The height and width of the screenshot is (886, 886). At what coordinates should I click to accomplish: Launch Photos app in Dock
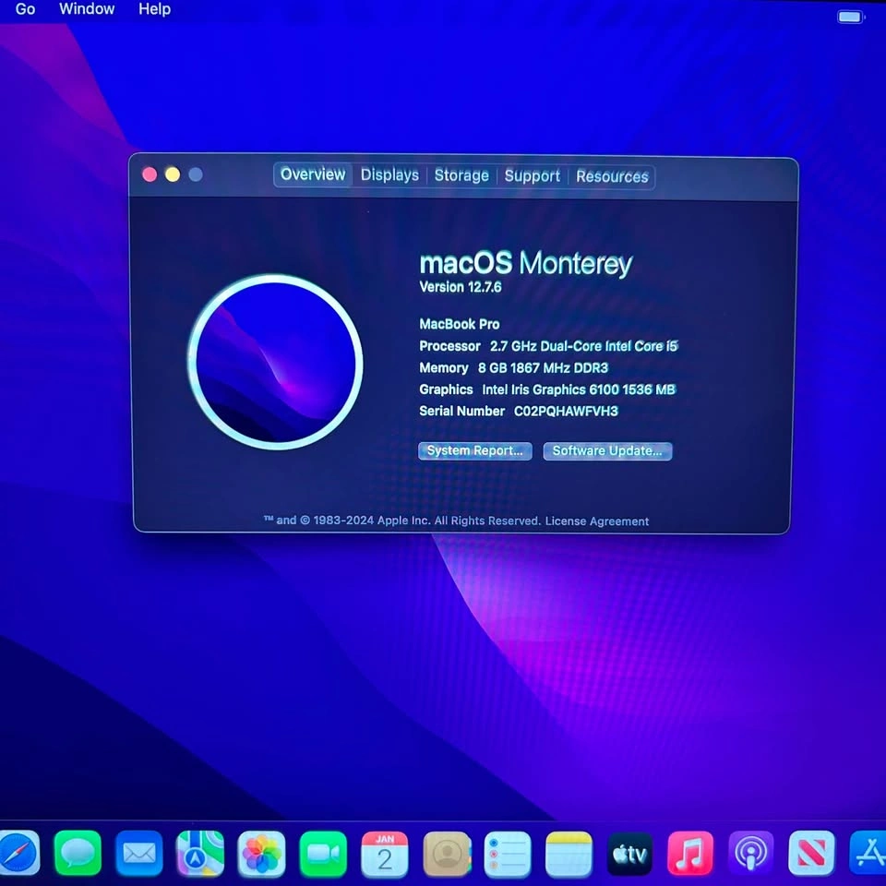click(x=261, y=853)
